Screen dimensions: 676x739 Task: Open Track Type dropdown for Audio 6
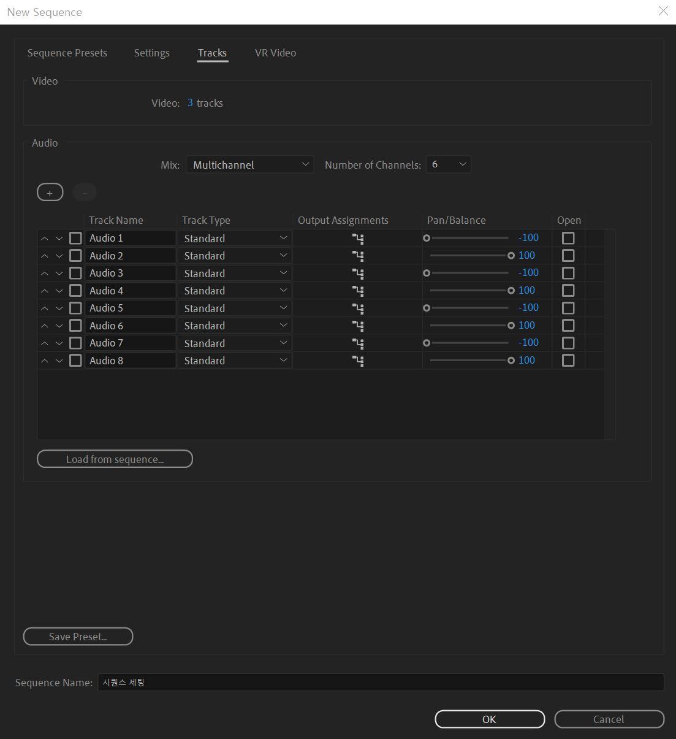(235, 326)
